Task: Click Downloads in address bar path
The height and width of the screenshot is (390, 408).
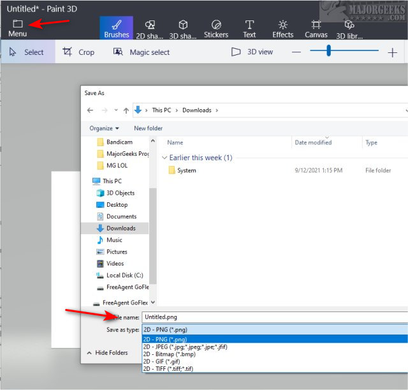Action: 197,110
